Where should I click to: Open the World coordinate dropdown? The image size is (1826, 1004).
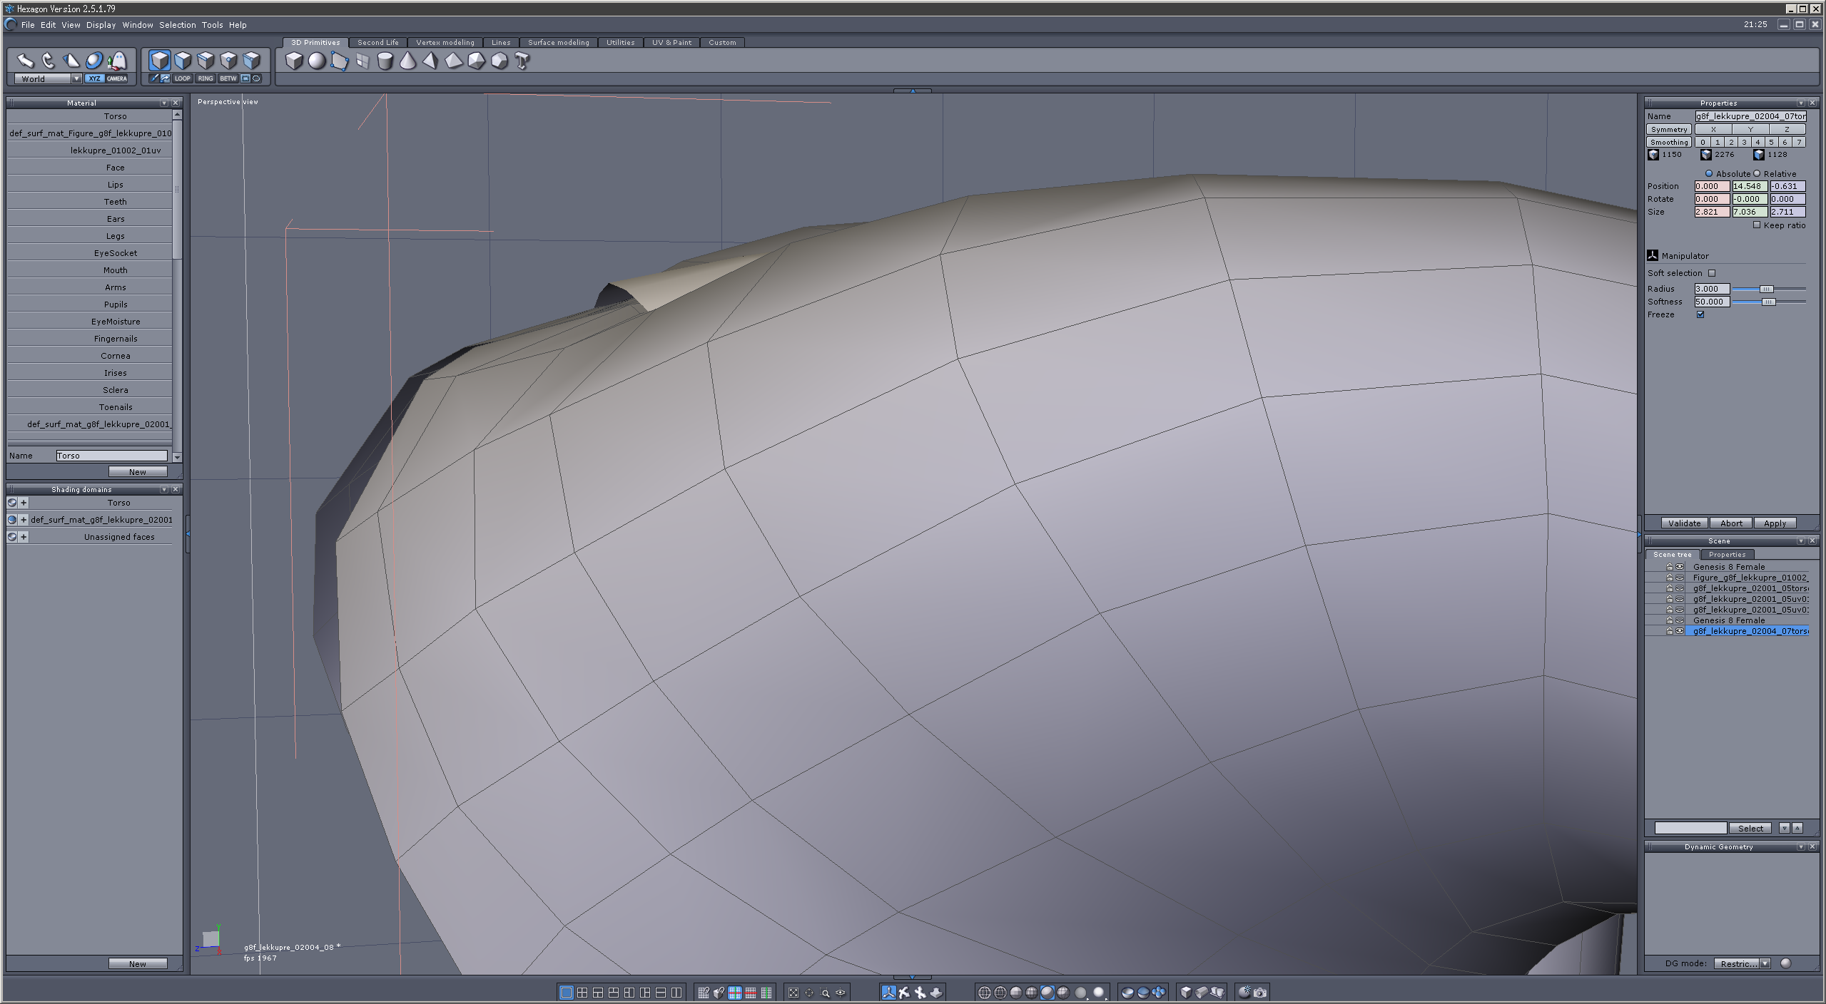[76, 78]
